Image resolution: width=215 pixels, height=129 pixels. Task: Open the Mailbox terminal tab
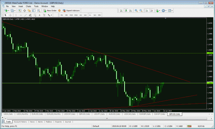[x=49, y=122]
